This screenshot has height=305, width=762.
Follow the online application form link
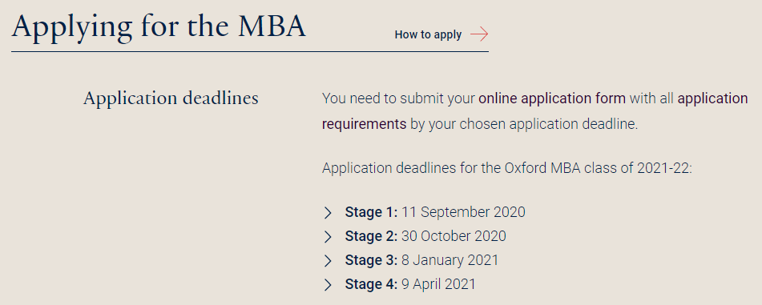coord(552,98)
